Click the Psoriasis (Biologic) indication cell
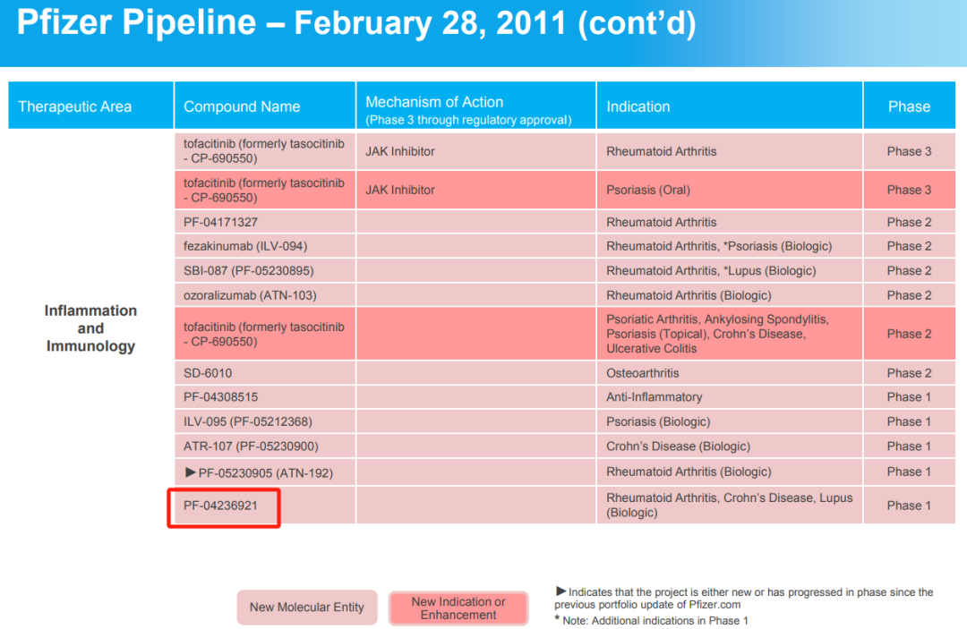The height and width of the screenshot is (629, 967). coord(730,422)
